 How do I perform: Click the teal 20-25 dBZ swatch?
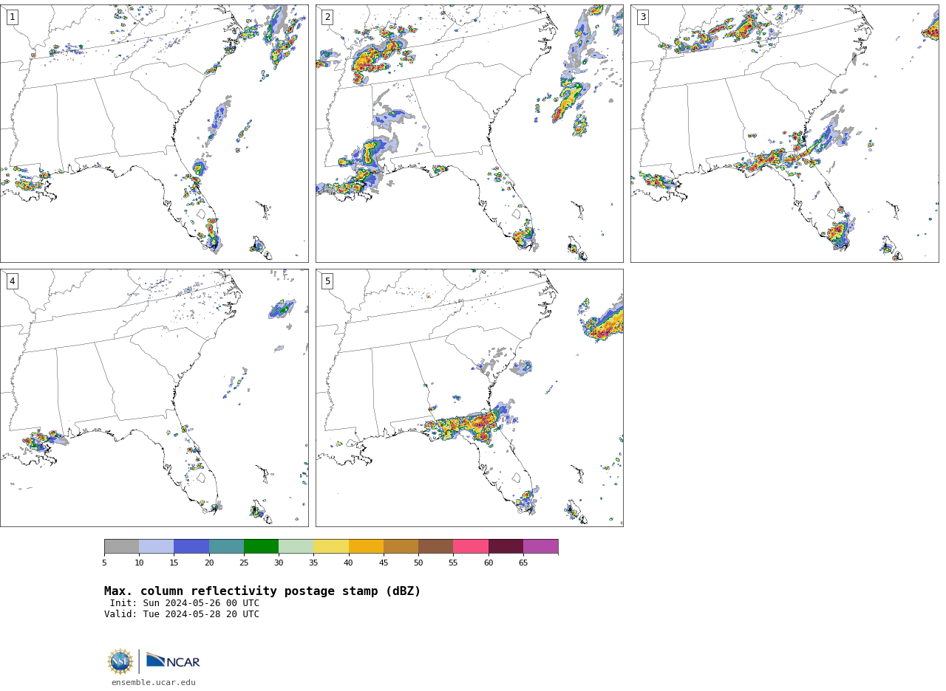pyautogui.click(x=226, y=546)
